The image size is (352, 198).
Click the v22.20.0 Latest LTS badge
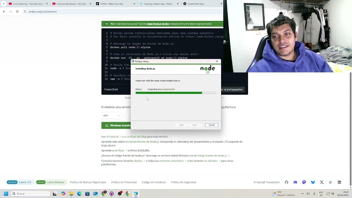coord(19,182)
